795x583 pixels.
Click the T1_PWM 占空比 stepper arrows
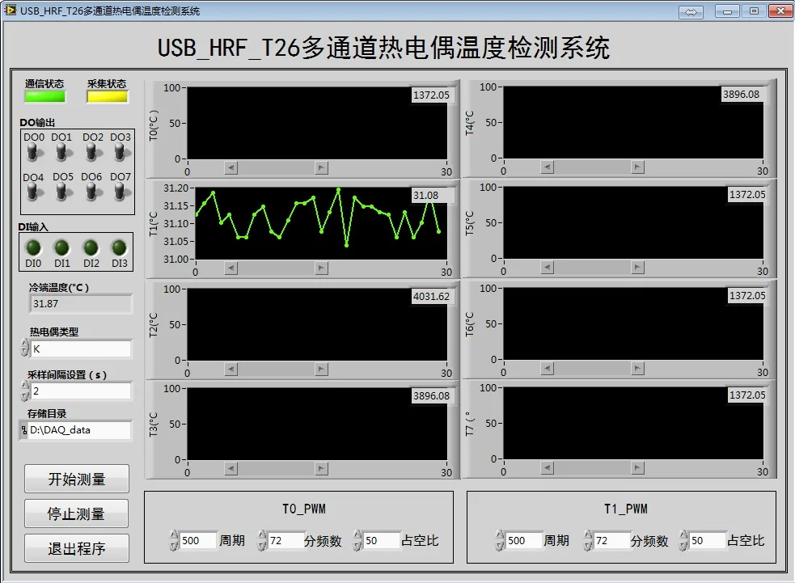(x=683, y=540)
